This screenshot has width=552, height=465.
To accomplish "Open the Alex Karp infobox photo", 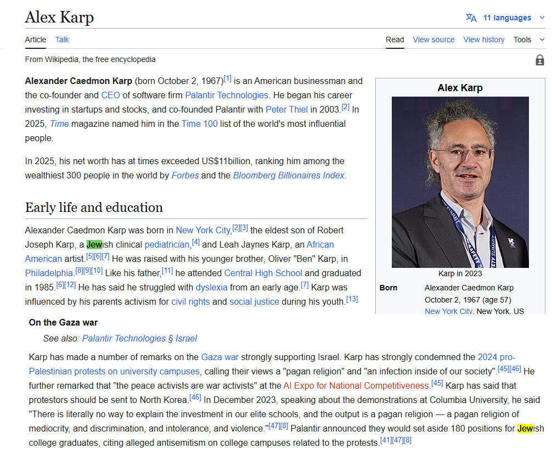I will (x=460, y=182).
